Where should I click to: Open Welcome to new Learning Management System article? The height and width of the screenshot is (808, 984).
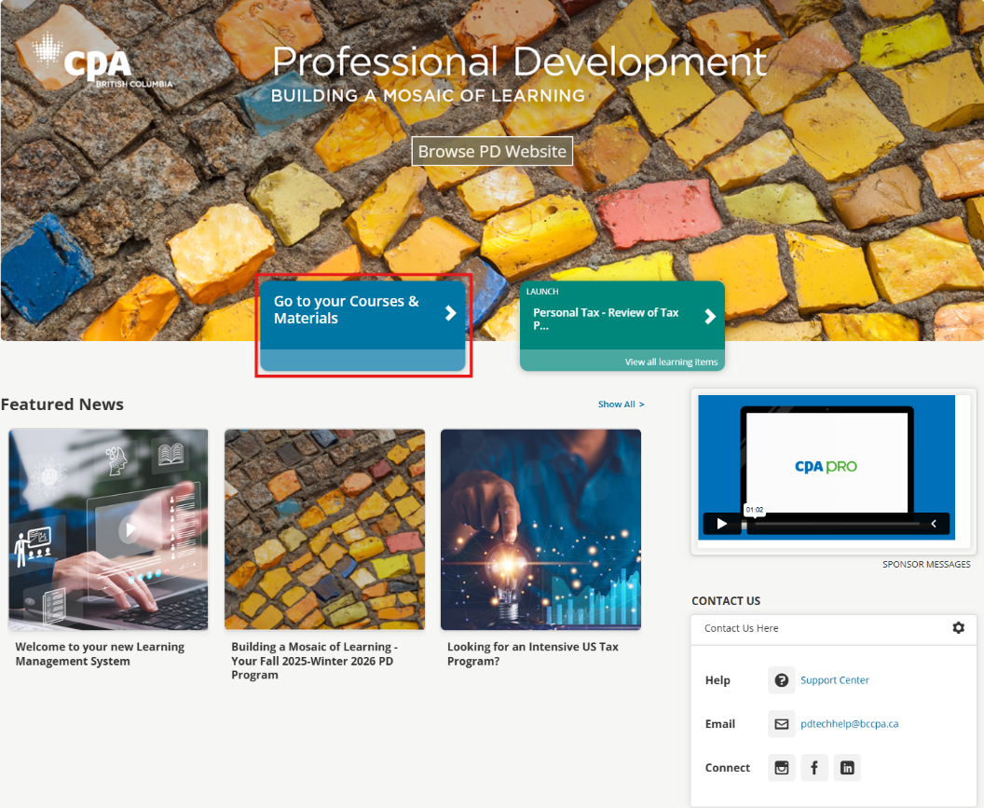[x=100, y=654]
